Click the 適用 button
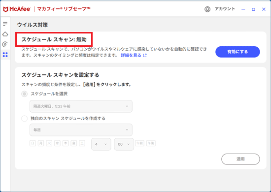The image size is (271, 192). pyautogui.click(x=240, y=159)
